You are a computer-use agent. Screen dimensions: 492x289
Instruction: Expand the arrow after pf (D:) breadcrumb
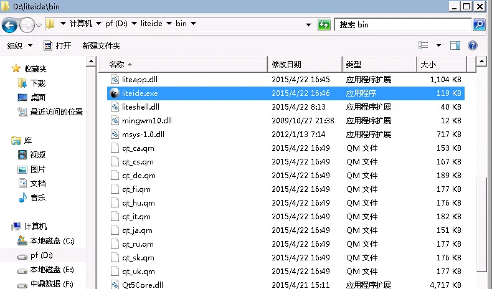pyautogui.click(x=134, y=23)
